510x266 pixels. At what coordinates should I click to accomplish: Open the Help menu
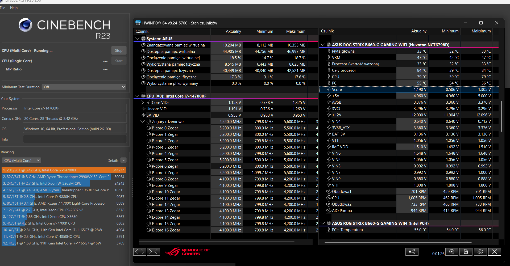pos(14,8)
